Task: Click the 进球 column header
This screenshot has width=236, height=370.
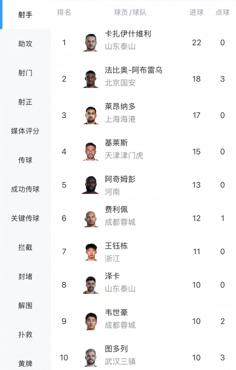Action: pos(196,12)
